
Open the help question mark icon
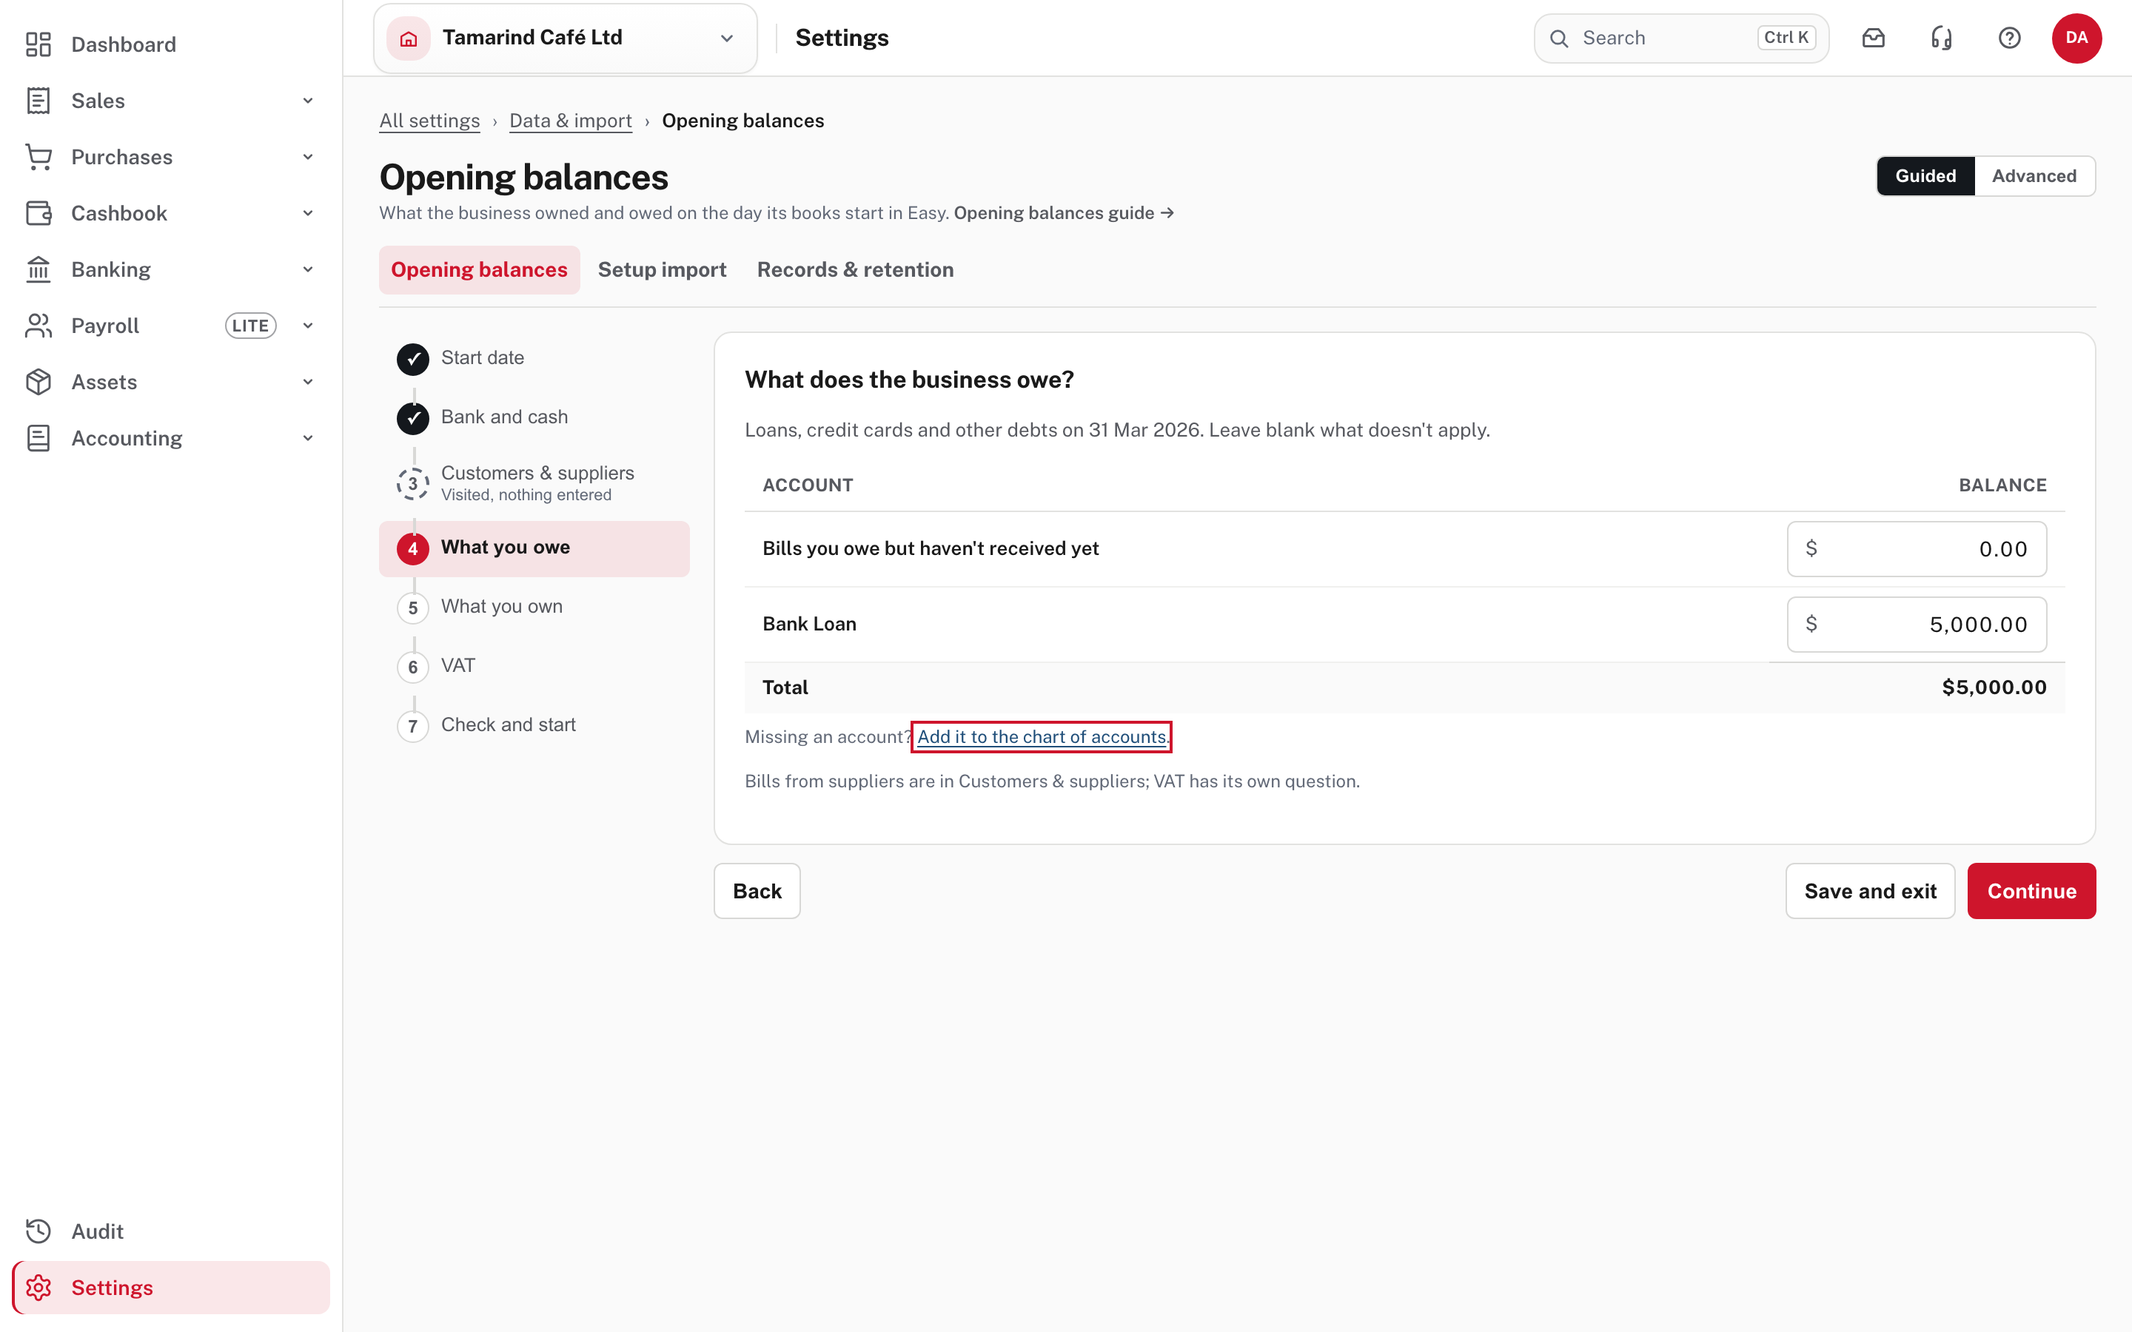(x=2010, y=38)
